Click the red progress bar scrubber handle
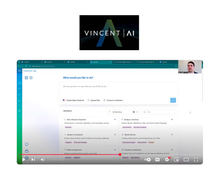The height and width of the screenshot is (182, 219). coord(120,154)
